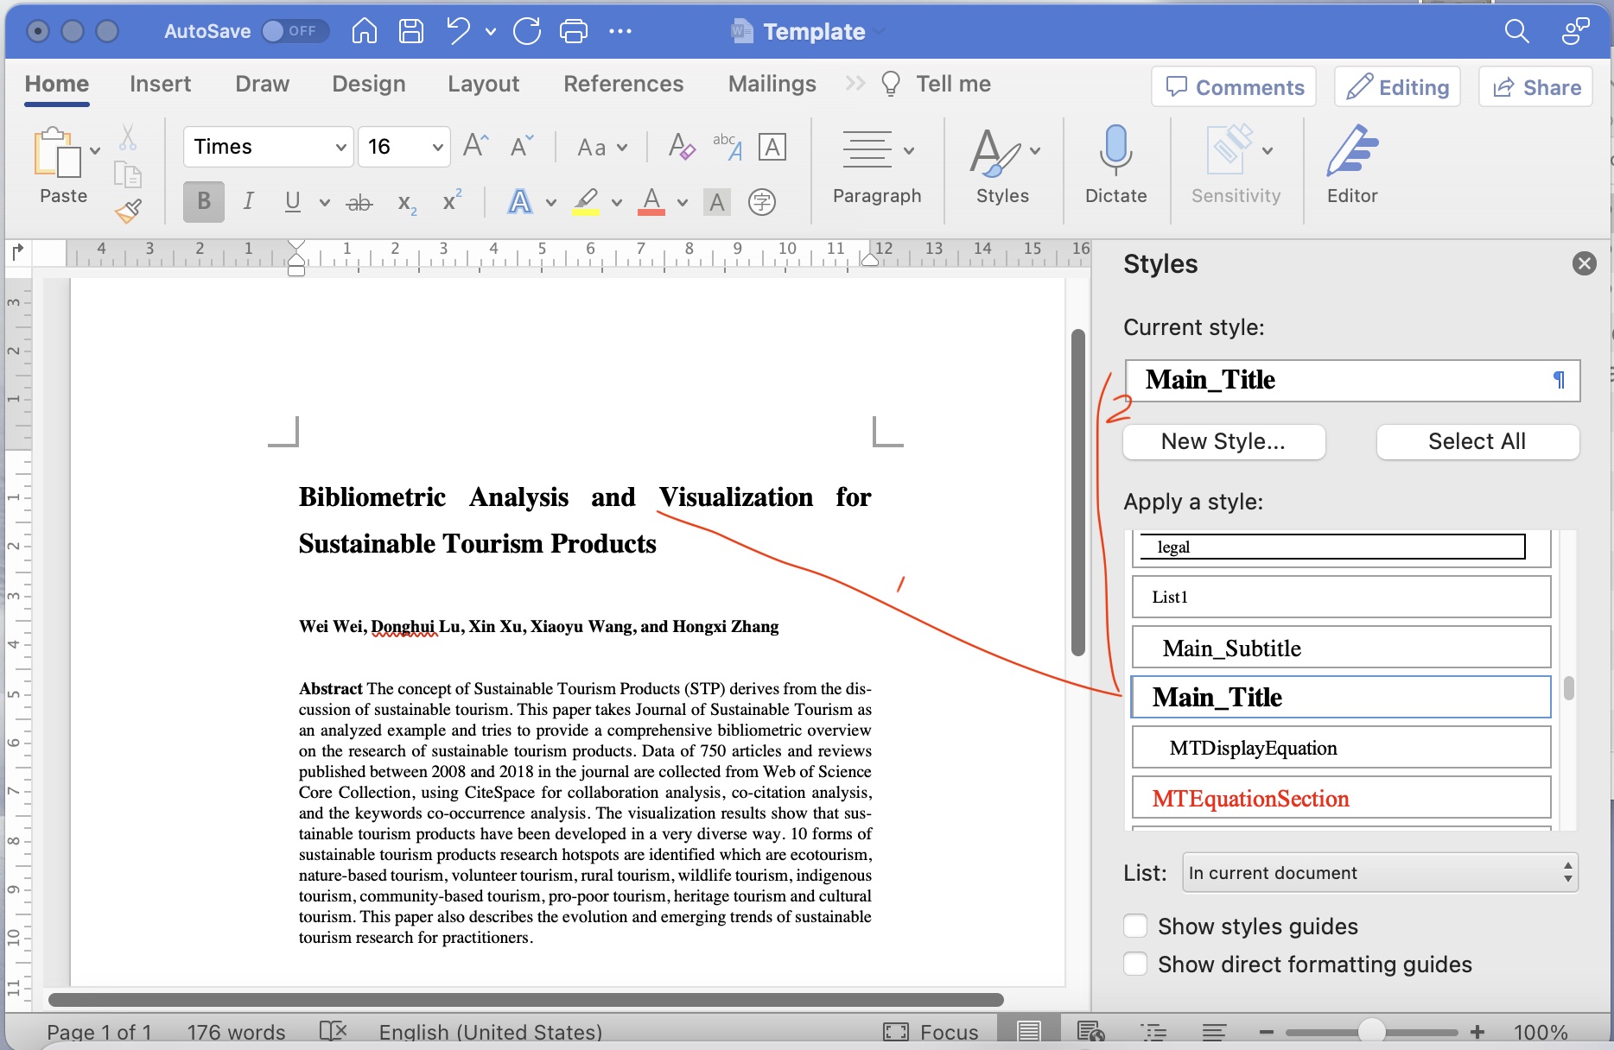Click the Select All button
Screen dimensions: 1614x1050
tap(1477, 441)
